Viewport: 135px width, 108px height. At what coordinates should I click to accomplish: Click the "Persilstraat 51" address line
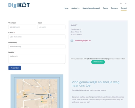76,29
